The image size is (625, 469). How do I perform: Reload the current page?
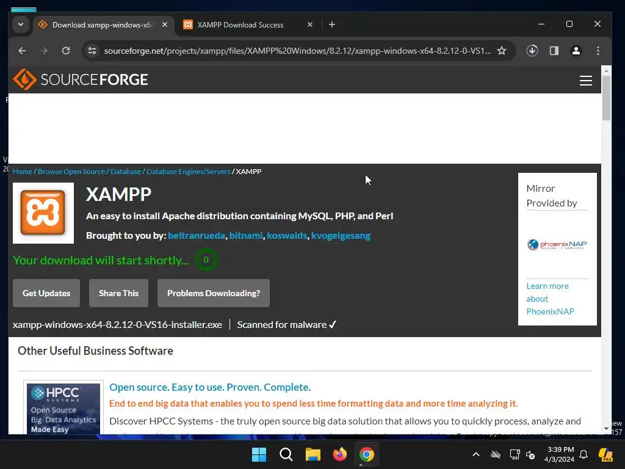[66, 51]
